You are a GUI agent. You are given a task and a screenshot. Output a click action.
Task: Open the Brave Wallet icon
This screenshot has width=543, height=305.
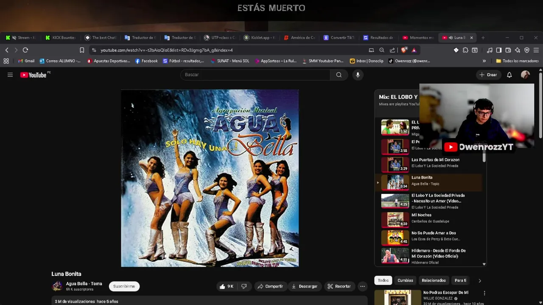click(x=508, y=50)
